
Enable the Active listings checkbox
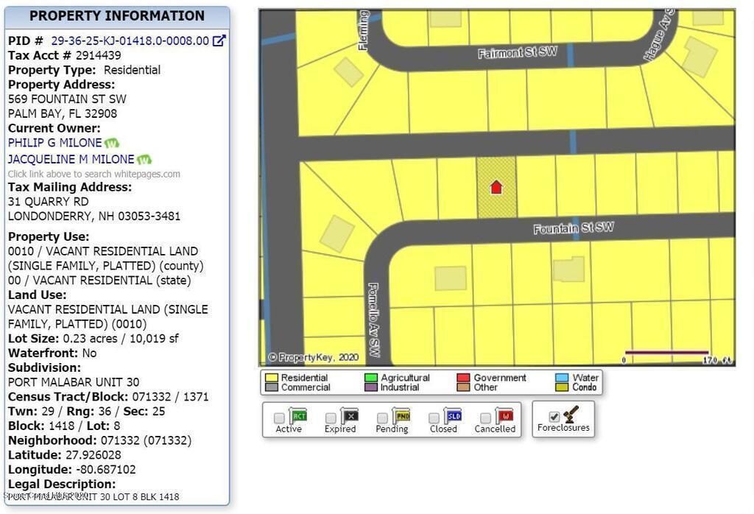click(279, 418)
